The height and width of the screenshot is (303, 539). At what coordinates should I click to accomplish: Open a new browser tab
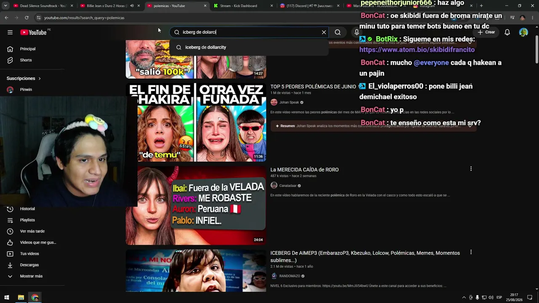(481, 6)
